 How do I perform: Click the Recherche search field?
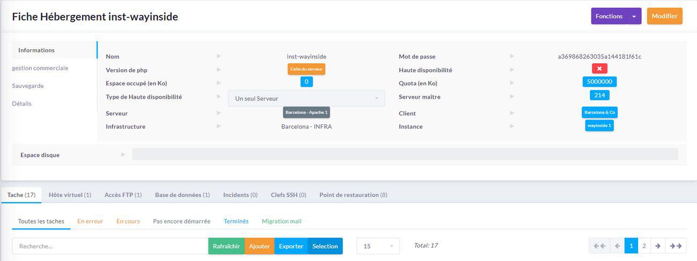[110, 246]
